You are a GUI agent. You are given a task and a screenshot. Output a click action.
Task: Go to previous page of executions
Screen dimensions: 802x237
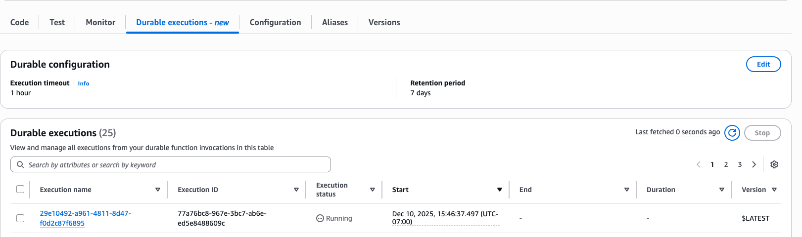click(x=699, y=164)
